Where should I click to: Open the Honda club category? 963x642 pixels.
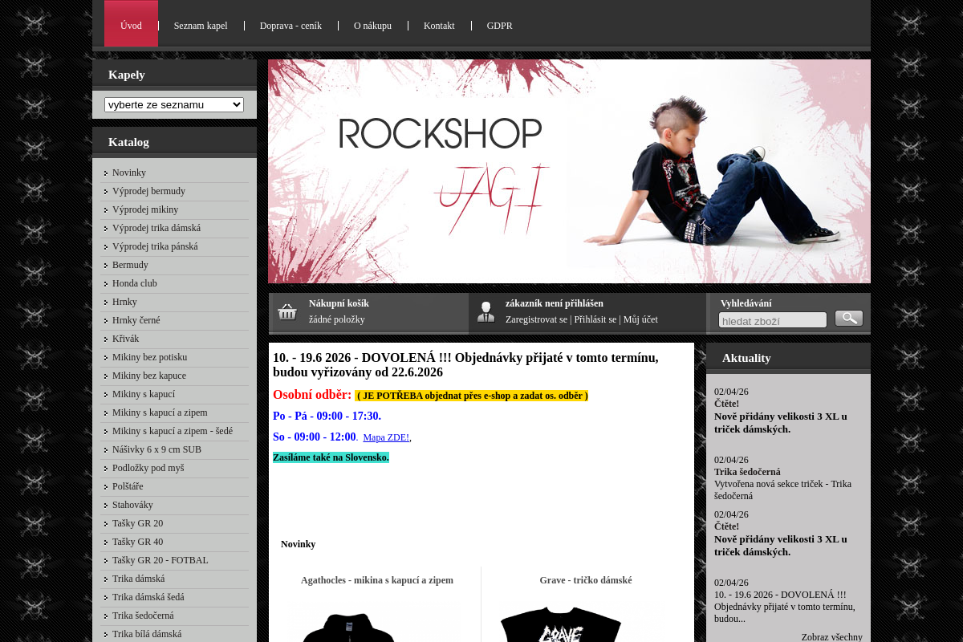point(135,283)
